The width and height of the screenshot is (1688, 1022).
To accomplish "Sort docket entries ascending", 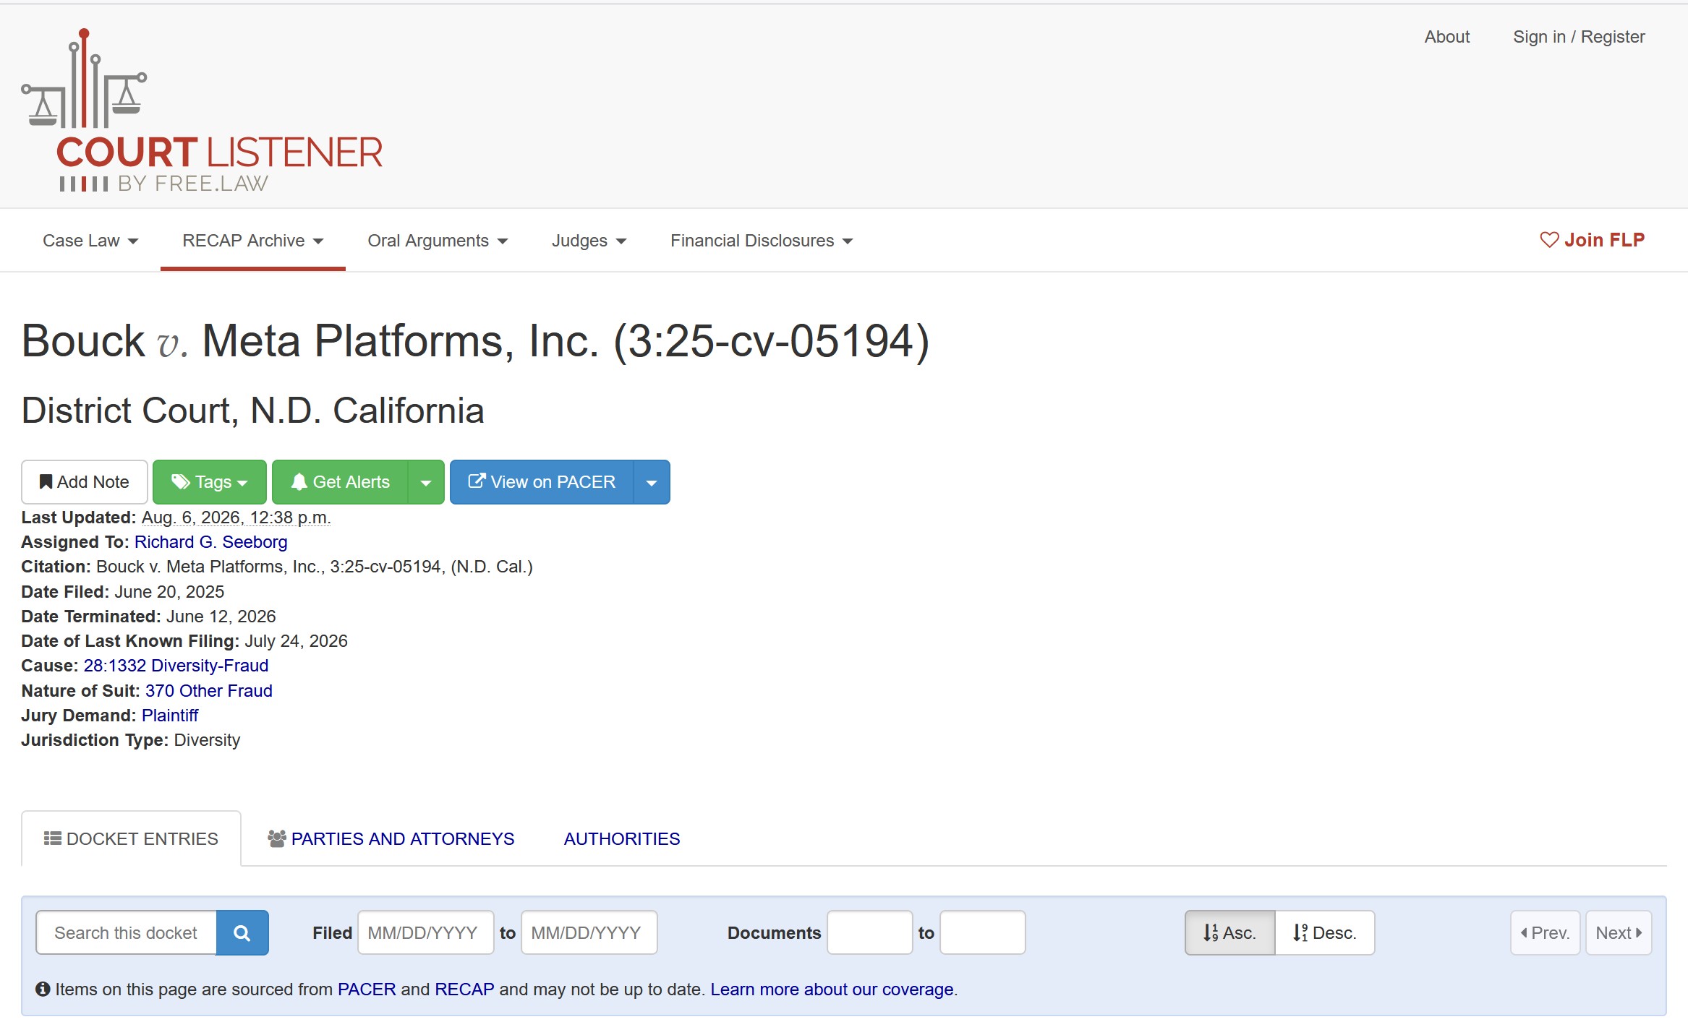I will (x=1229, y=932).
